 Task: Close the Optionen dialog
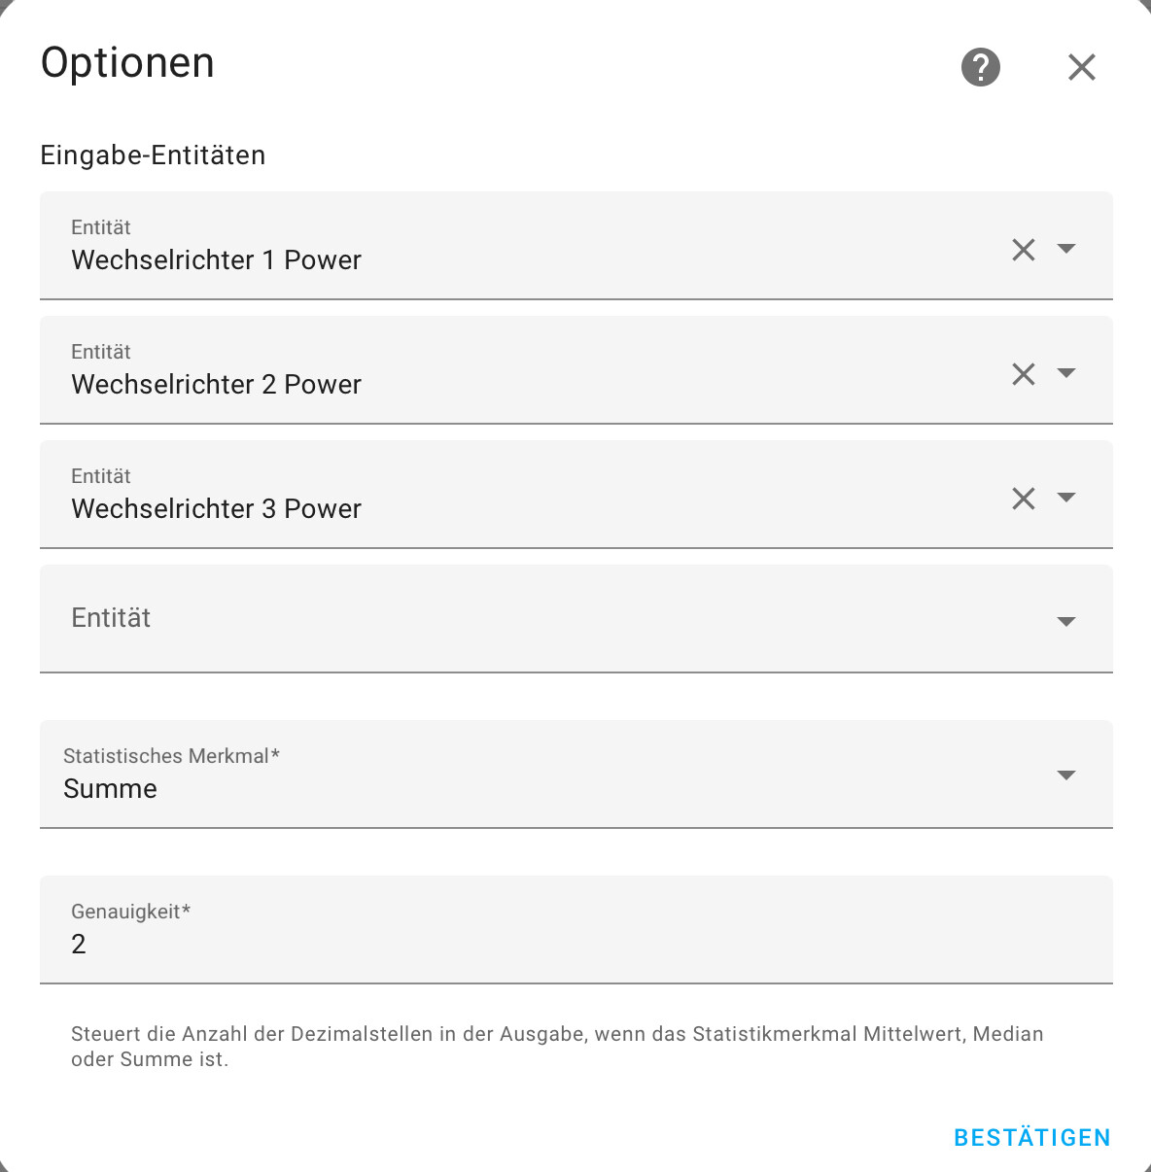tap(1082, 67)
